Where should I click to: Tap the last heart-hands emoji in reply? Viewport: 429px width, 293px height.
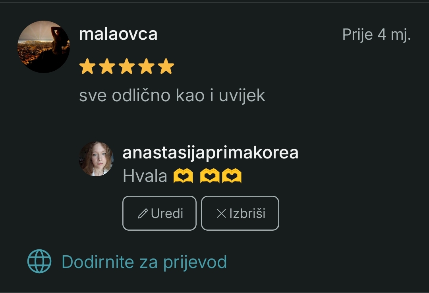point(232,175)
